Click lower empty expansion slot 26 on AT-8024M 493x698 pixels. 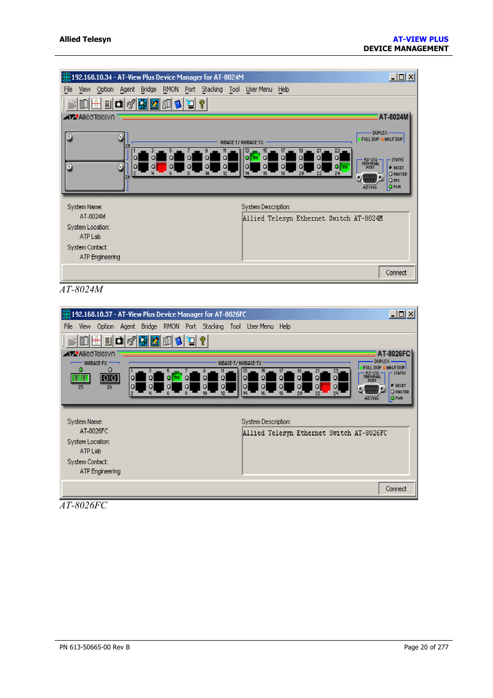[95, 176]
